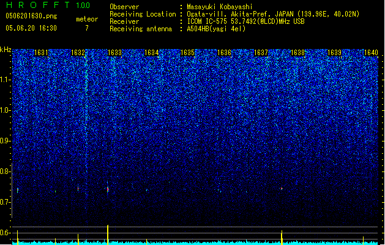The width and height of the screenshot is (385, 245).
Task: Click time marker 1633
Action: point(114,53)
